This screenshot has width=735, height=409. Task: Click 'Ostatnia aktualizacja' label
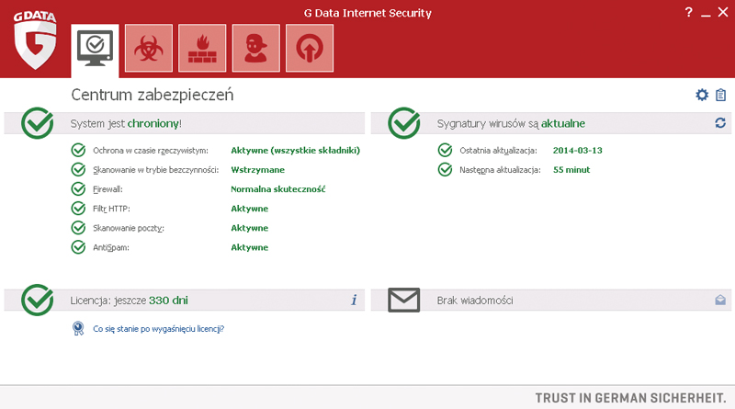pyautogui.click(x=498, y=151)
